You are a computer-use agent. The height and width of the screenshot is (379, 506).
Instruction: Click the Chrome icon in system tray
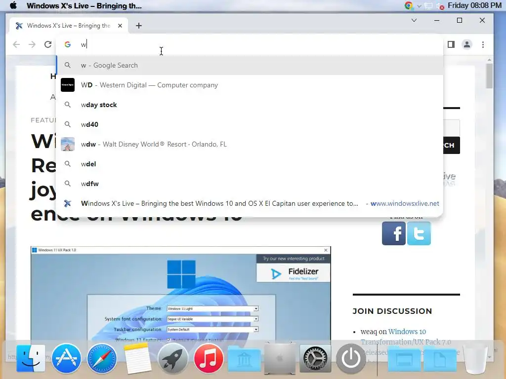(x=409, y=5)
